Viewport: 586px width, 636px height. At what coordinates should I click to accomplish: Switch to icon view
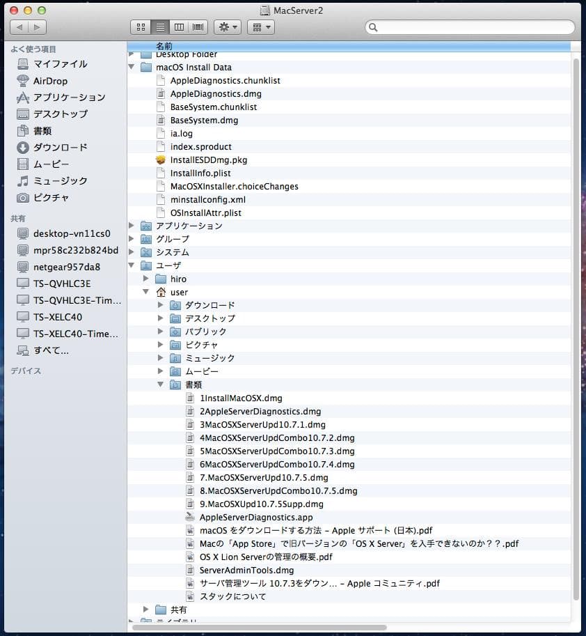(x=141, y=26)
